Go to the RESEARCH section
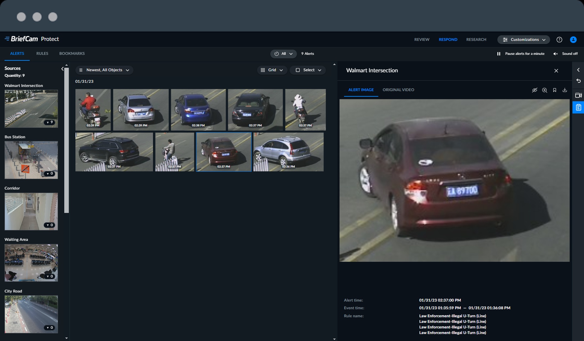Screen dimensions: 584x341 [x=476, y=39]
